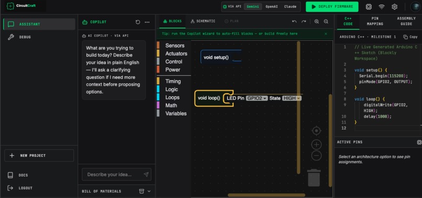Click workspace plus zoom control
Image resolution: width=422 pixels, height=198 pixels.
316,145
